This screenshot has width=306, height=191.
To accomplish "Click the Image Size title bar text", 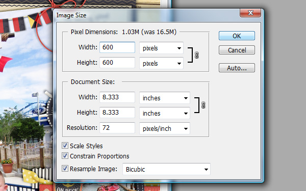I will coord(71,15).
